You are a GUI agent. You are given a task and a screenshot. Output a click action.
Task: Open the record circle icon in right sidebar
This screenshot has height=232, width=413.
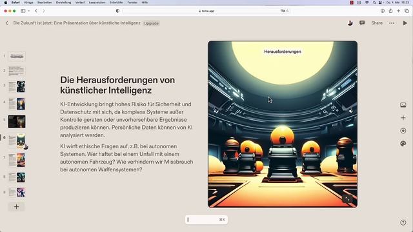[403, 131]
